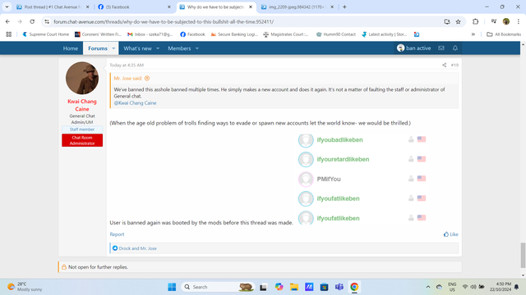Open the Task View icon in the taskbar
Viewport: 526px width, 295px height.
click(263, 287)
